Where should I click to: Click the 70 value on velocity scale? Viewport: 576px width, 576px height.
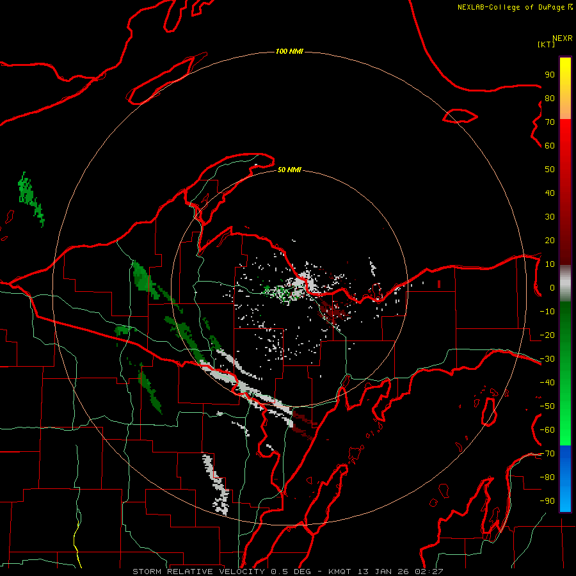pyautogui.click(x=550, y=122)
